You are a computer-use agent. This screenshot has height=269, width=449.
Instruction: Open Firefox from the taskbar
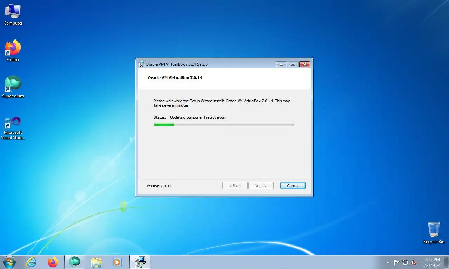tap(53, 262)
